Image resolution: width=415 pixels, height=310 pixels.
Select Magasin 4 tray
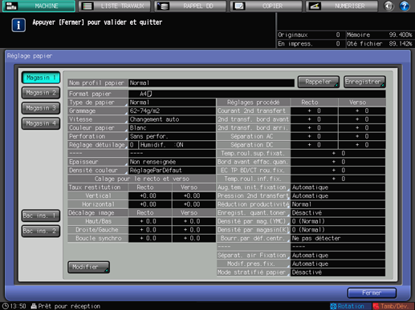pos(41,123)
